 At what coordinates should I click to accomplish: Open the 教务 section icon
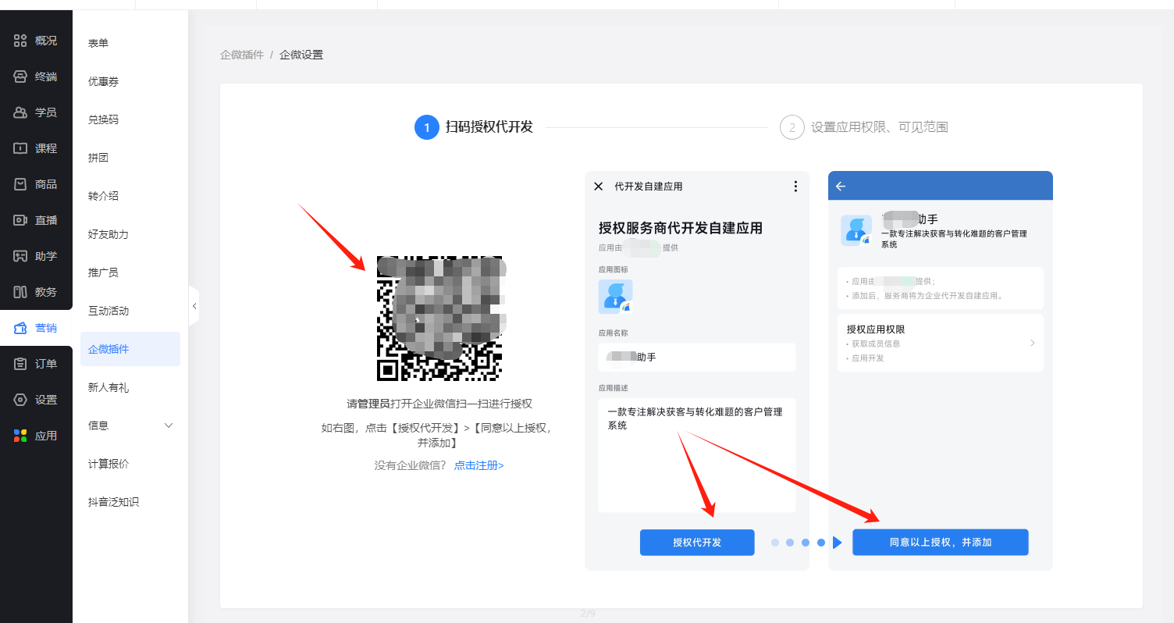(x=20, y=292)
